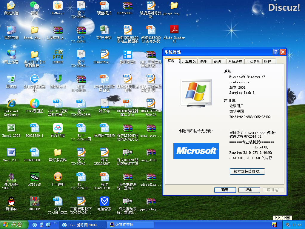Open the Adobe Reader XI icon
This screenshot has width=305, height=229.
point(174,30)
